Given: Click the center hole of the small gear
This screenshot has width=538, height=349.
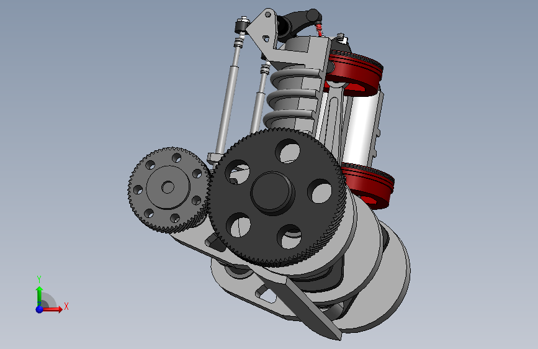Looking at the screenshot, I should 168,188.
